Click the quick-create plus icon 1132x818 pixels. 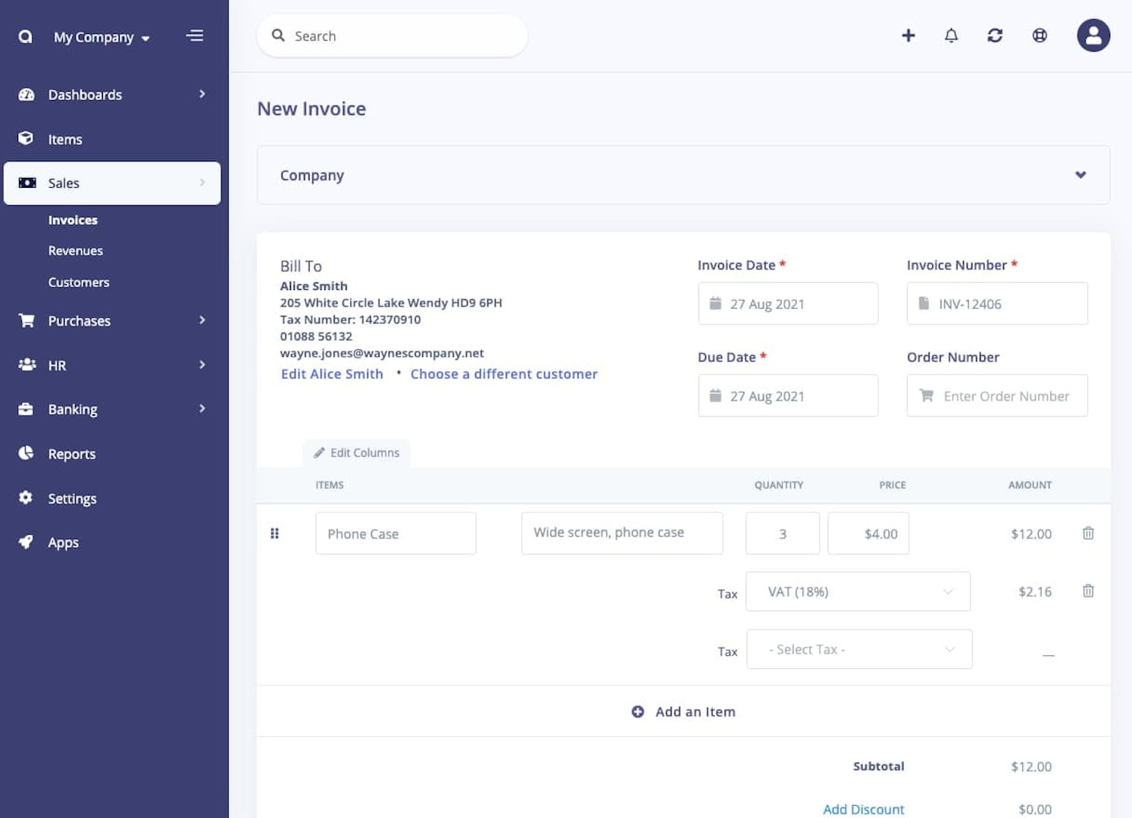908,35
